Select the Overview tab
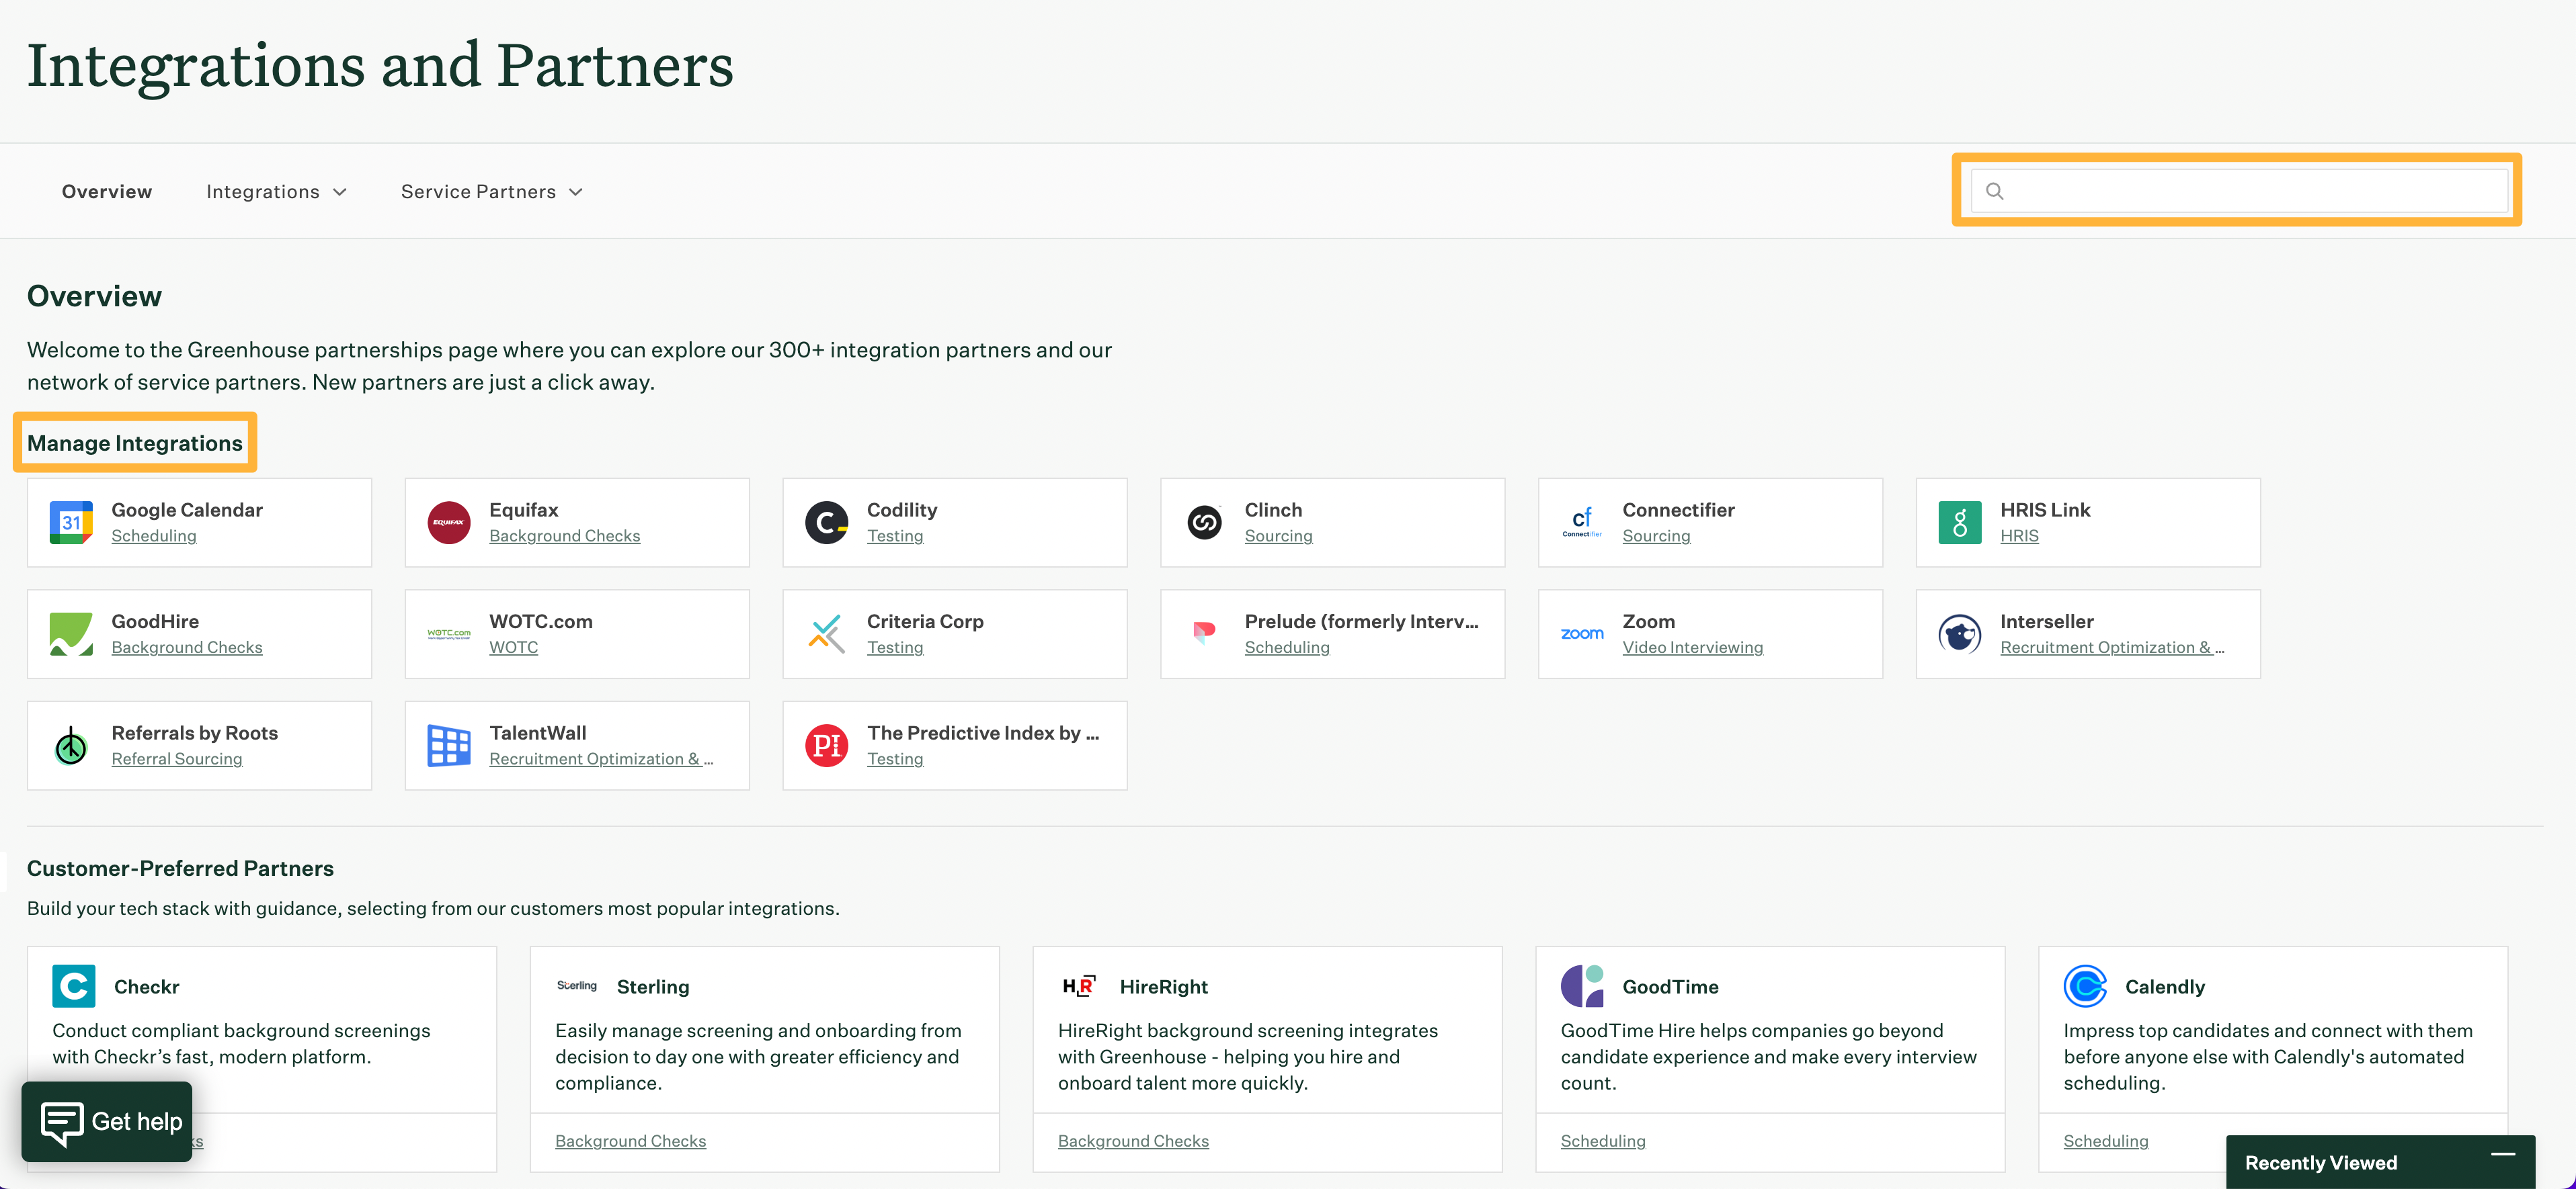 [107, 191]
